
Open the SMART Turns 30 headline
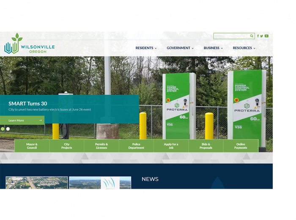tap(28, 104)
